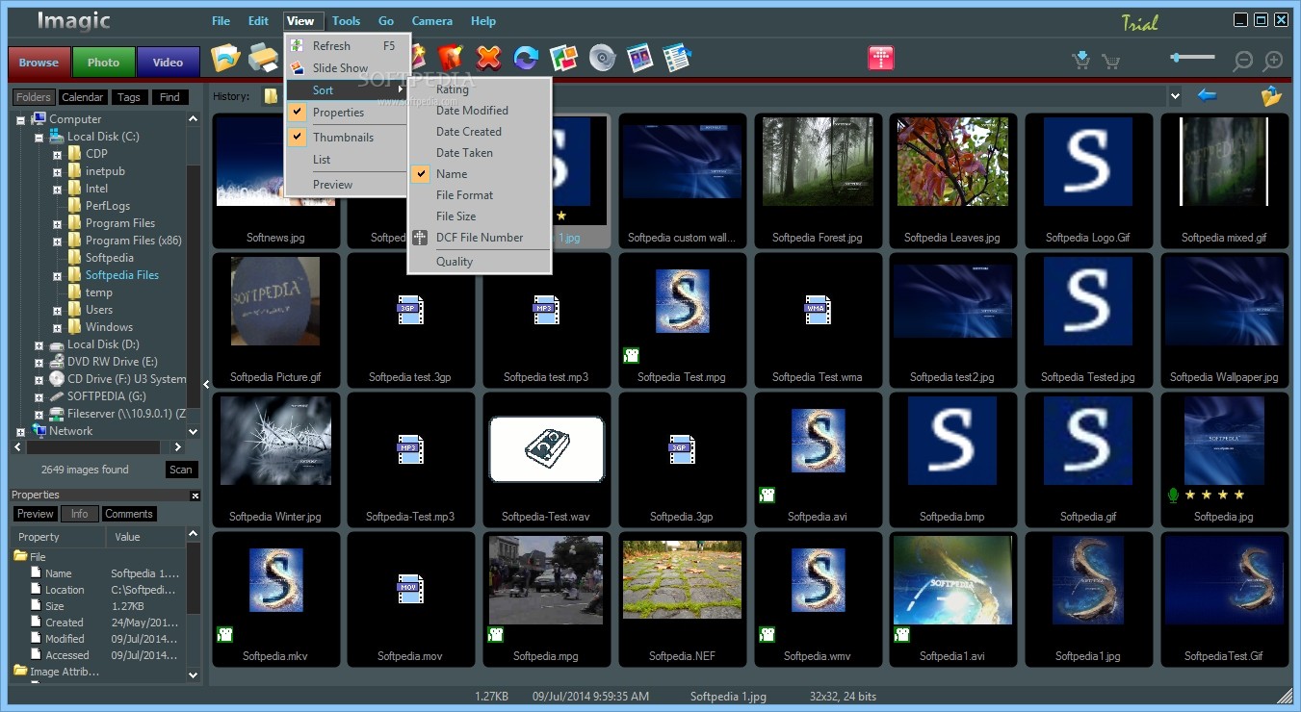
Task: Expand the Program Files (x86) node
Action: (x=57, y=241)
